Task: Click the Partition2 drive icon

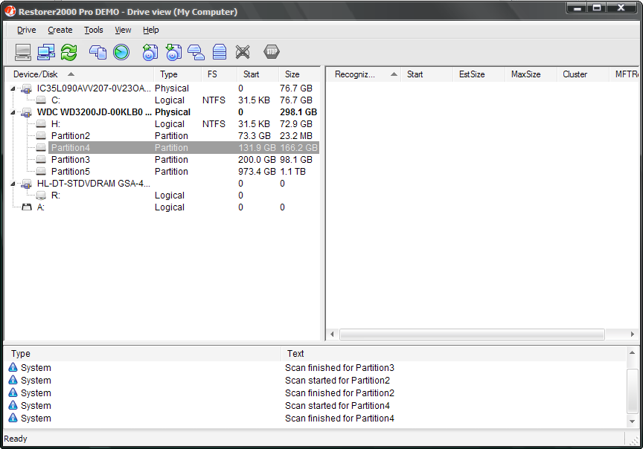Action: pos(41,135)
